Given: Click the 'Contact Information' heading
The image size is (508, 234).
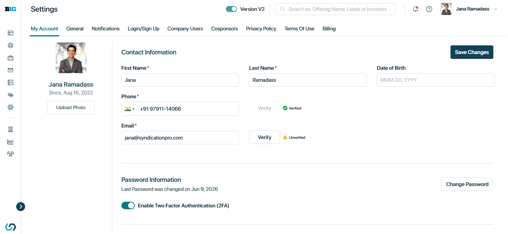Looking at the screenshot, I should click(149, 52).
